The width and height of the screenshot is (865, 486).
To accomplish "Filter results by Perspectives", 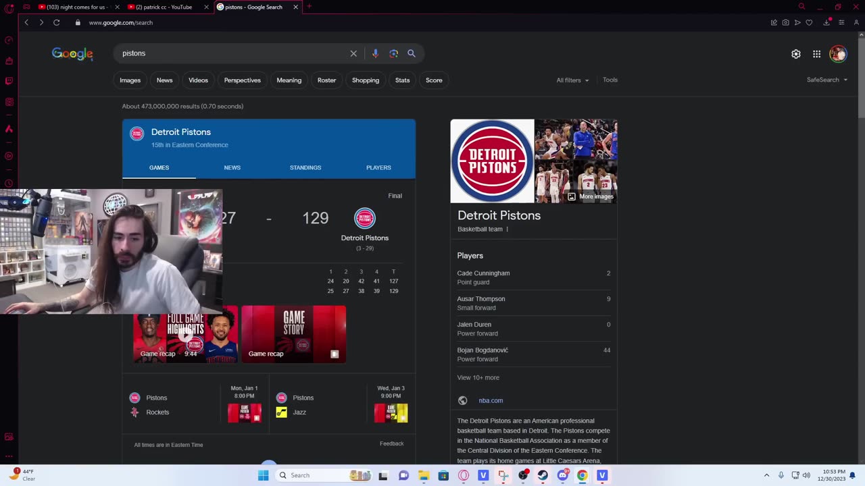I will [x=243, y=80].
